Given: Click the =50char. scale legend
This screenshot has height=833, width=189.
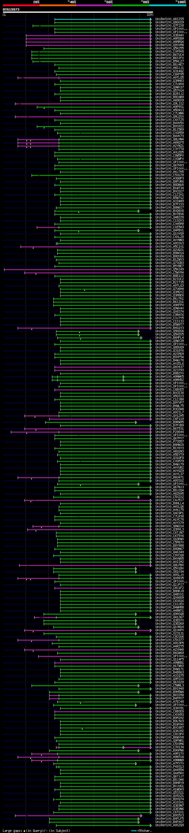Looking at the screenshot, I should click(141, 831).
